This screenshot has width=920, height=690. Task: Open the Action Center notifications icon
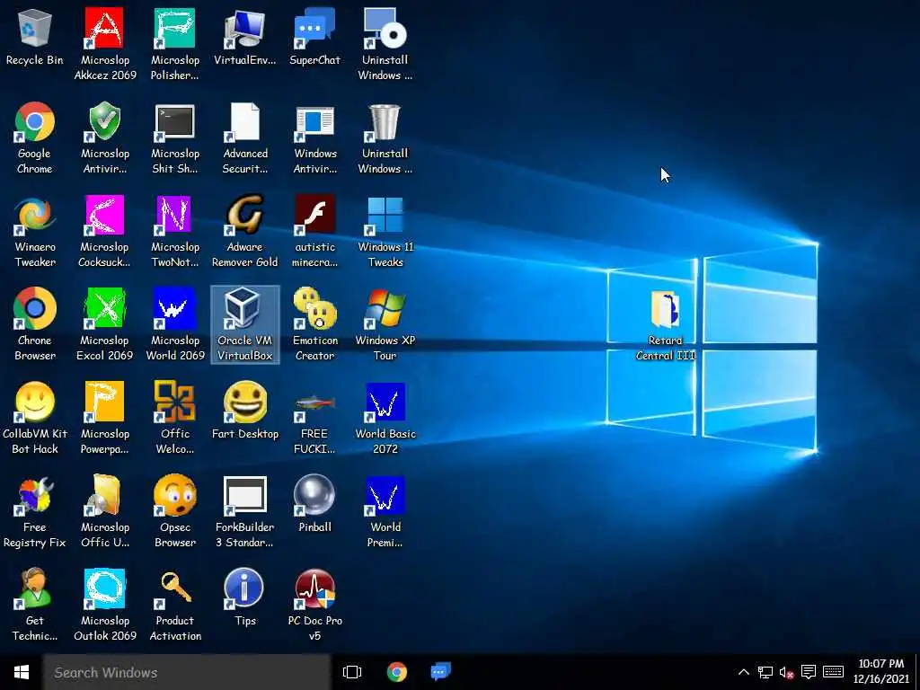(809, 672)
